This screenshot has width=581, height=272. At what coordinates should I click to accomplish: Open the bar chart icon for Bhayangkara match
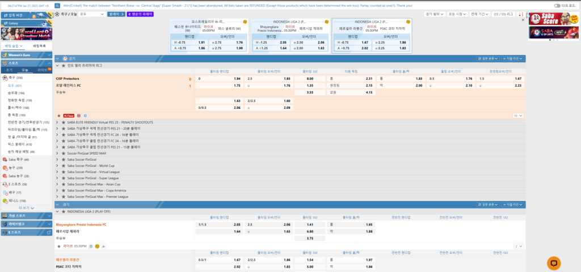[103, 246]
